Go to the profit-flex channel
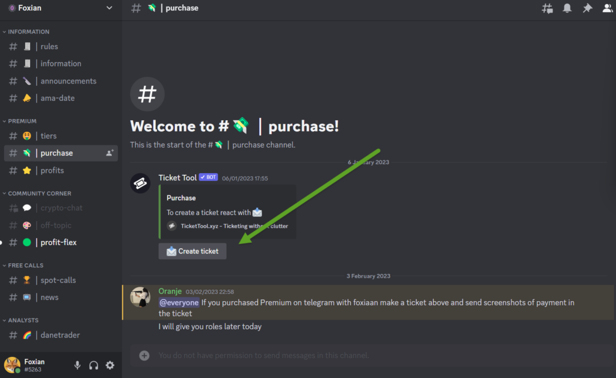This screenshot has width=616, height=378. (58, 242)
